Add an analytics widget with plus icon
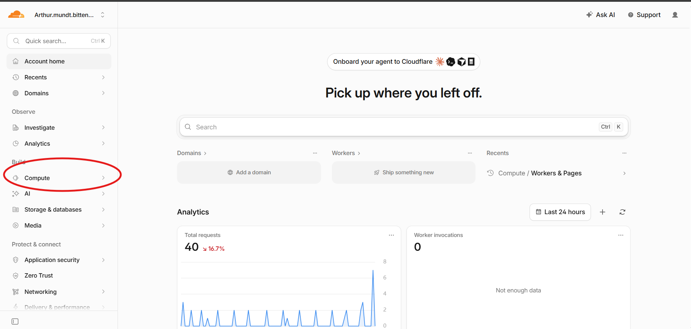 click(x=602, y=212)
